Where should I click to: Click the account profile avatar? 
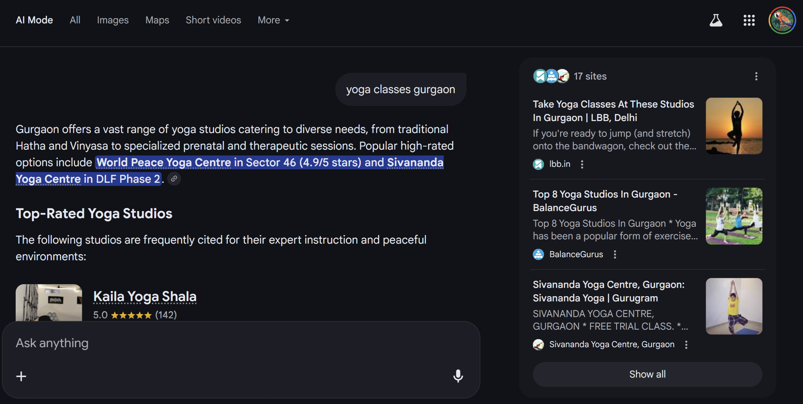click(782, 21)
